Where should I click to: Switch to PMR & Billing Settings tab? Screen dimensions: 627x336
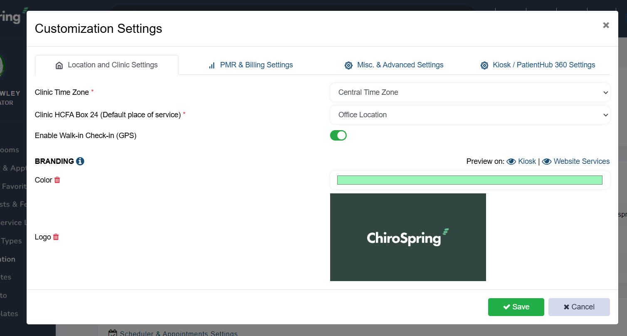pyautogui.click(x=250, y=65)
